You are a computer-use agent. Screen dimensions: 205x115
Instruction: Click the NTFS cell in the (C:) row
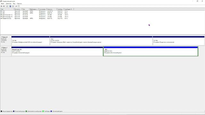(31, 11)
